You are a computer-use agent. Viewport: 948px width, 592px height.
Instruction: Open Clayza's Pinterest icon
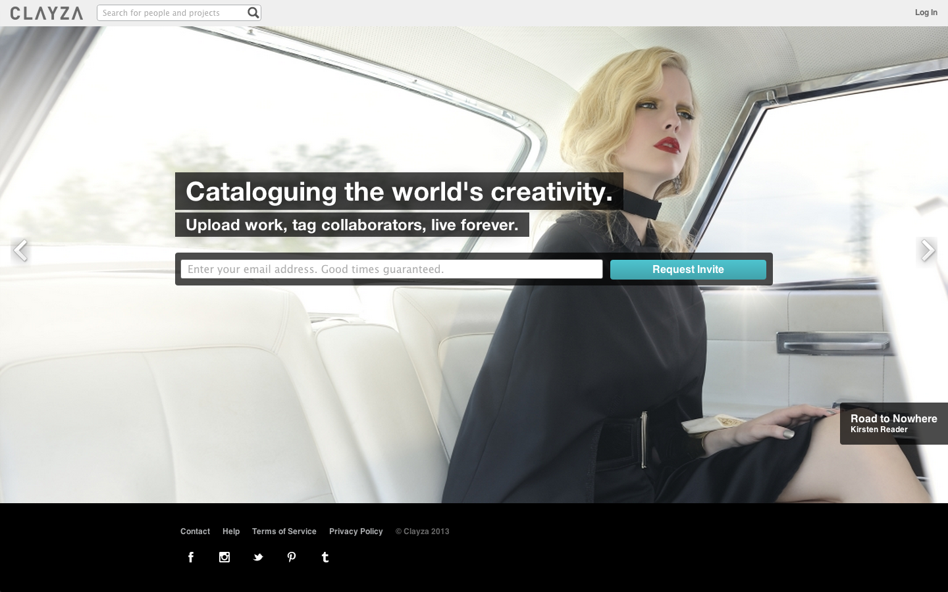tap(292, 557)
